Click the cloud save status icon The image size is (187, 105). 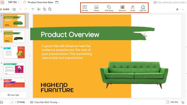point(155,2)
